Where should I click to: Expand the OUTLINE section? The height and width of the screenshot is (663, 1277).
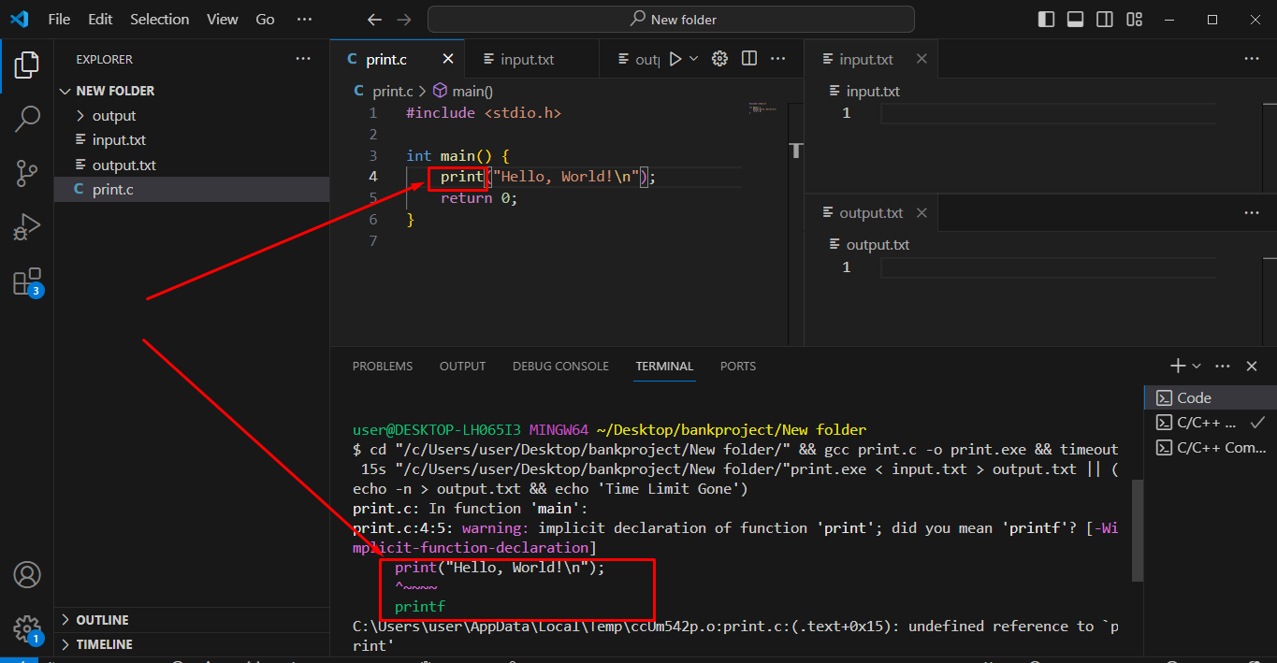tap(102, 620)
